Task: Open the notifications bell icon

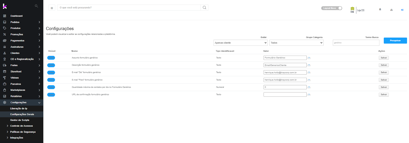Action: (380, 9)
